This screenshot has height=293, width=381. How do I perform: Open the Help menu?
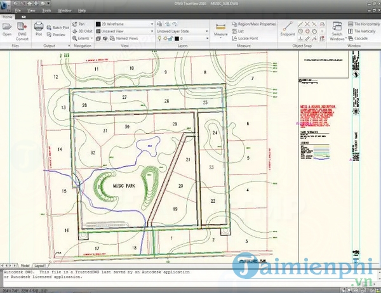(82, 10)
